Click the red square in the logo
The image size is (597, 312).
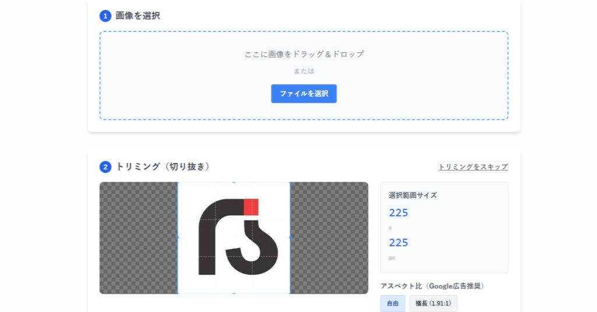point(251,207)
